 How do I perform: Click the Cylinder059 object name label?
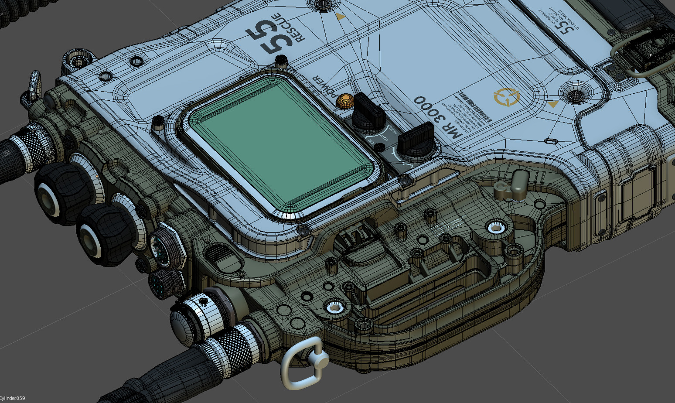(x=13, y=398)
